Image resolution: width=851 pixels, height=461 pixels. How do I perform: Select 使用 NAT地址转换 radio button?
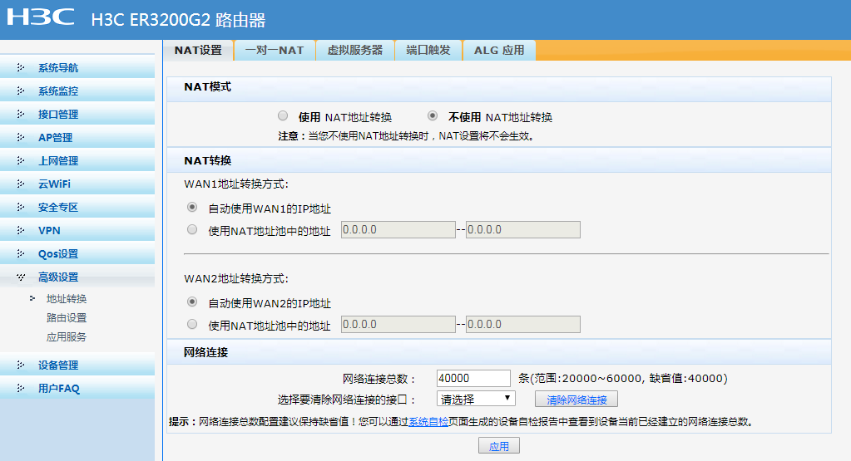tap(283, 116)
